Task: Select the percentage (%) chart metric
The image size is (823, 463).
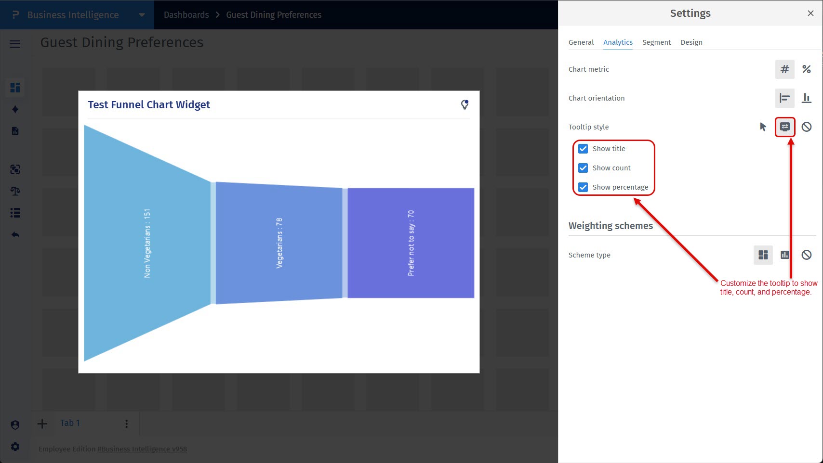Action: 806,69
